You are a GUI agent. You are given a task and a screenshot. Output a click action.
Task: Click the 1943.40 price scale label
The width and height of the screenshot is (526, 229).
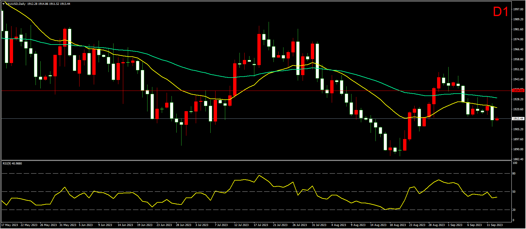[518, 79]
